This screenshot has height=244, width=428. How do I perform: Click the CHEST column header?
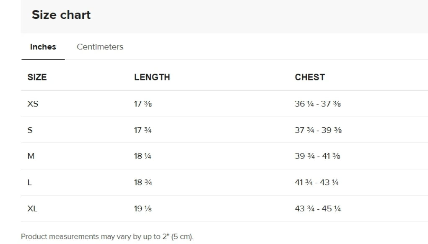[310, 77]
